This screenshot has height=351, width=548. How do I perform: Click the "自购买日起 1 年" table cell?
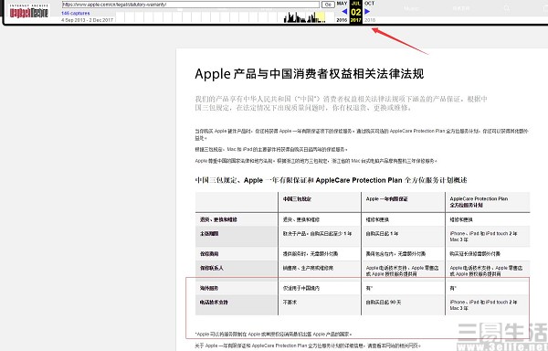pos(382,233)
